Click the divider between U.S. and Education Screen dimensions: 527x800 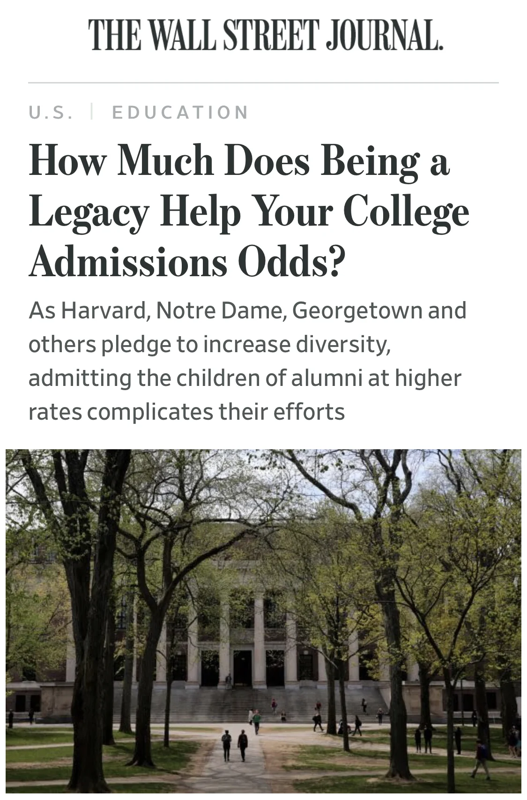coord(92,113)
